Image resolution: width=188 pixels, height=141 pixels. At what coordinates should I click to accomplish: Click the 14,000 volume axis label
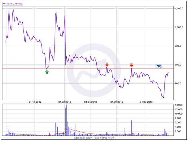(x=179, y=105)
